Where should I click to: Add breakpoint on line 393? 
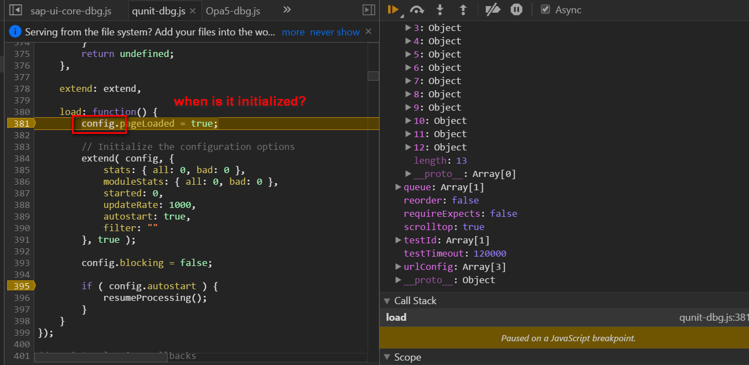click(20, 263)
